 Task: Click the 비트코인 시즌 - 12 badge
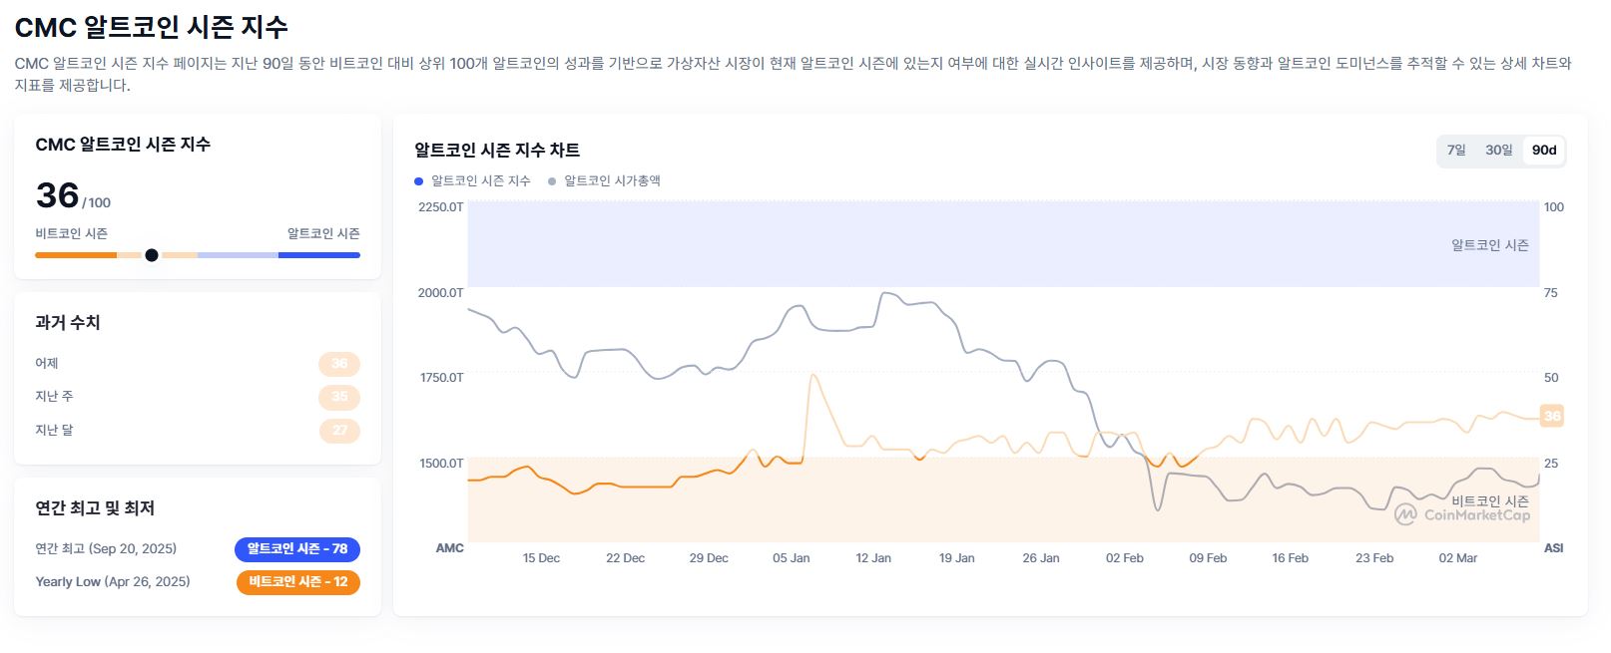click(297, 583)
